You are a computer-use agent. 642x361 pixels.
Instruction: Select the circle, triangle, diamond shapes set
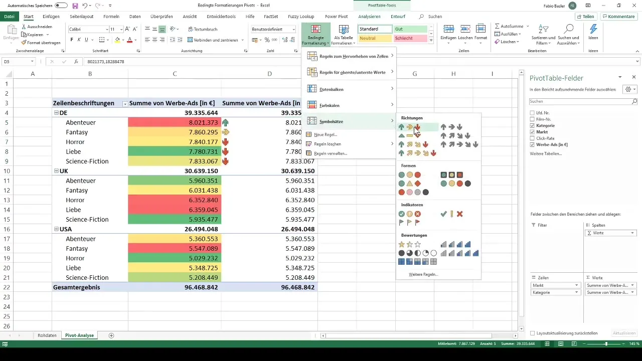[x=409, y=184]
